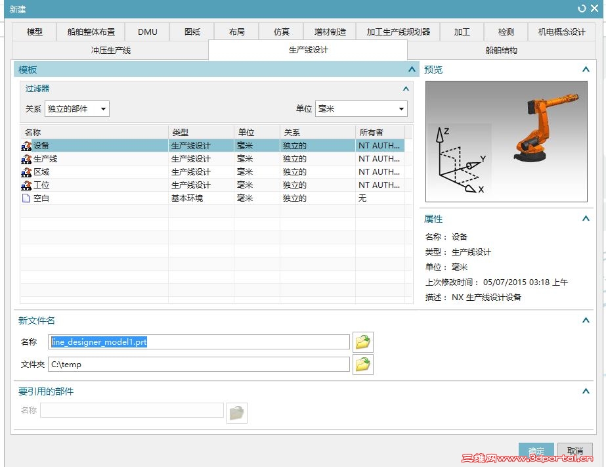Click the 文件夹 path field showing C:\temp
Image resolution: width=606 pixels, height=467 pixels.
pos(199,365)
